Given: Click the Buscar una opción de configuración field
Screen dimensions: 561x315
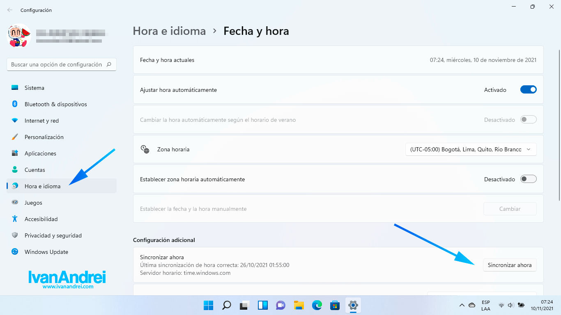Looking at the screenshot, I should [62, 64].
